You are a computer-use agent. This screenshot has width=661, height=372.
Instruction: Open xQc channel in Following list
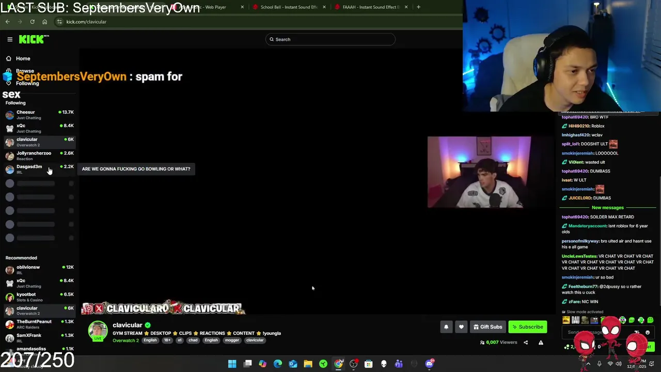click(39, 128)
